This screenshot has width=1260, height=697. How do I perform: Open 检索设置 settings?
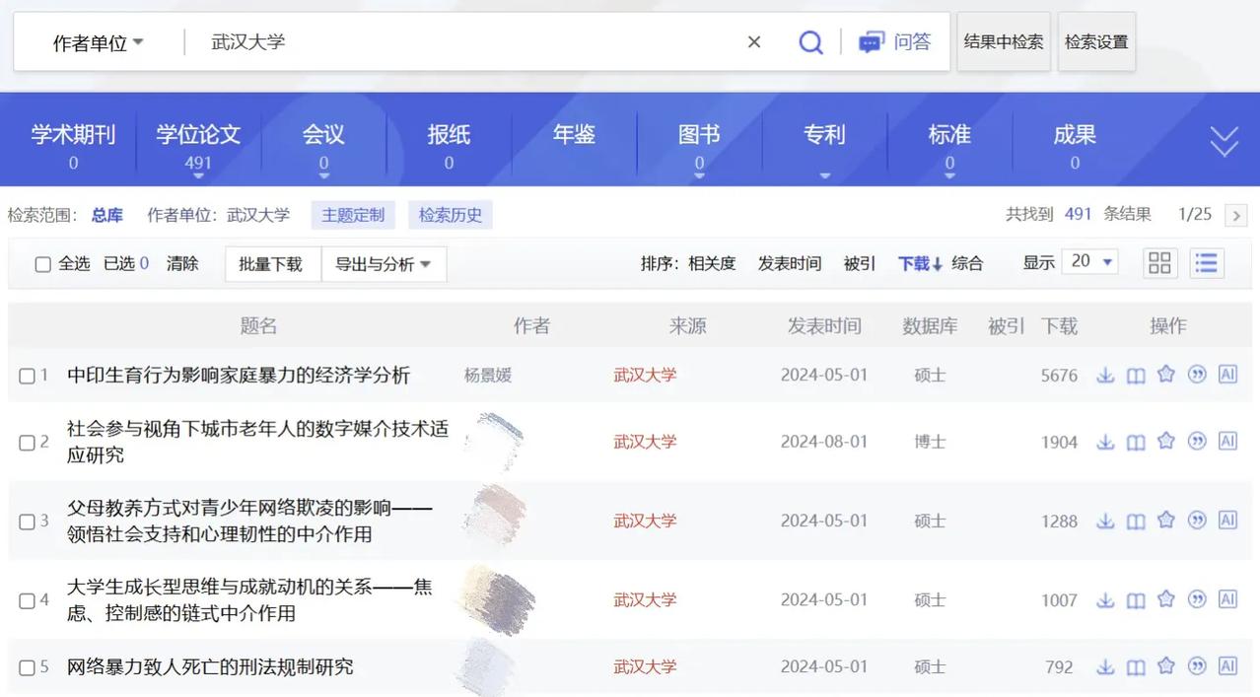[1096, 41]
